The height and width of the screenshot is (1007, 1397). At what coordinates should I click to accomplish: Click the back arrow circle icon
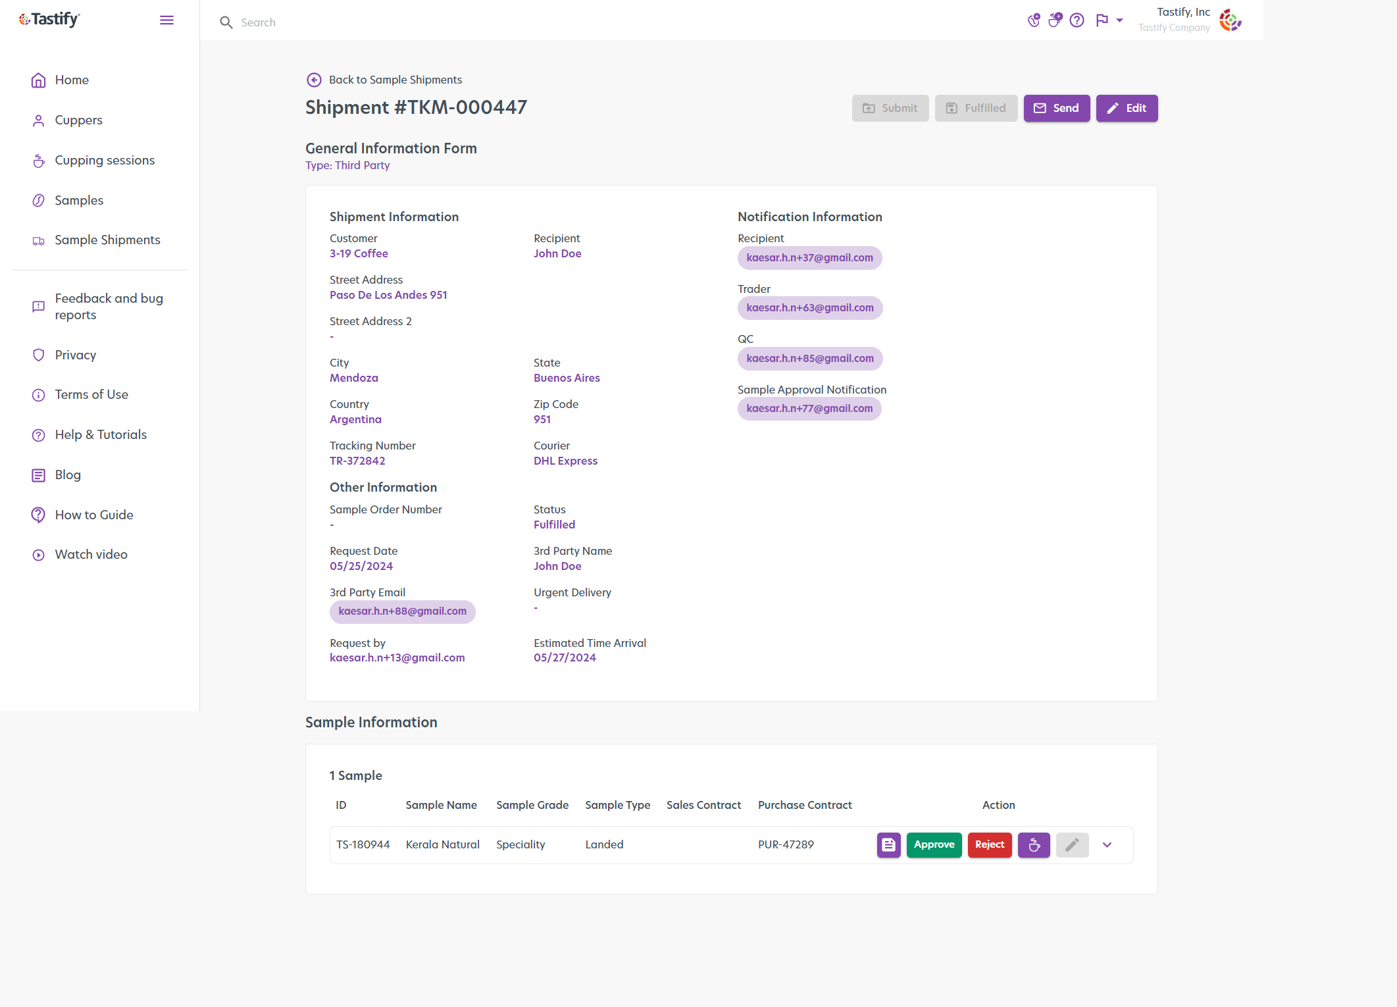click(314, 80)
